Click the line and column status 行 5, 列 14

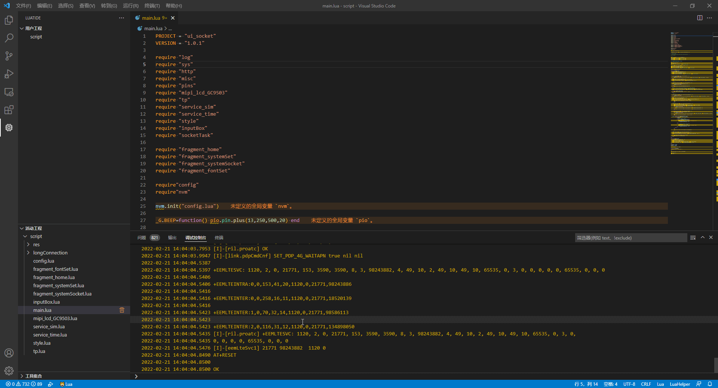(x=586, y=384)
